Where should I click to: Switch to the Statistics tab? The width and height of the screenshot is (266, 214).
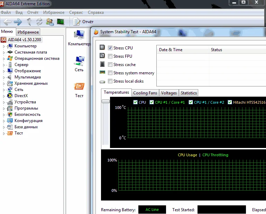(189, 93)
